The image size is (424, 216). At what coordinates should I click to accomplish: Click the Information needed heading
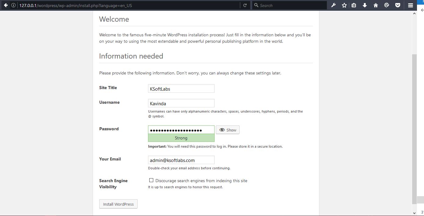(x=131, y=56)
